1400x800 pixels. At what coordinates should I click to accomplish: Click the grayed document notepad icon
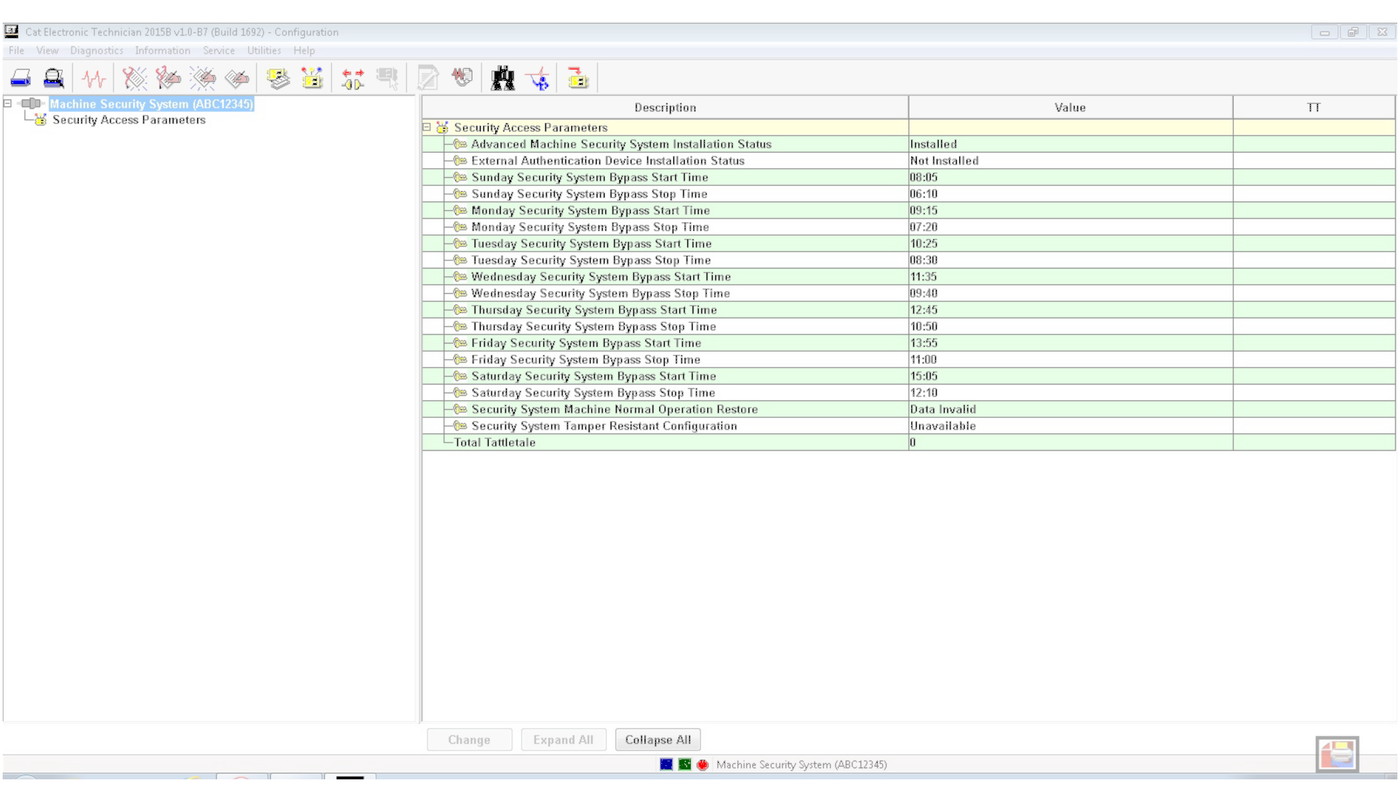pyautogui.click(x=428, y=79)
